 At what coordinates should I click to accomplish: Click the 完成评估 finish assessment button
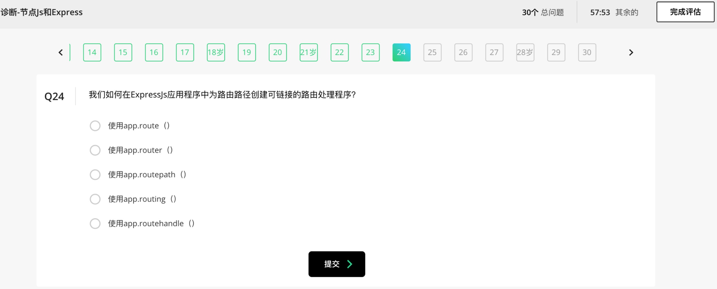(685, 12)
